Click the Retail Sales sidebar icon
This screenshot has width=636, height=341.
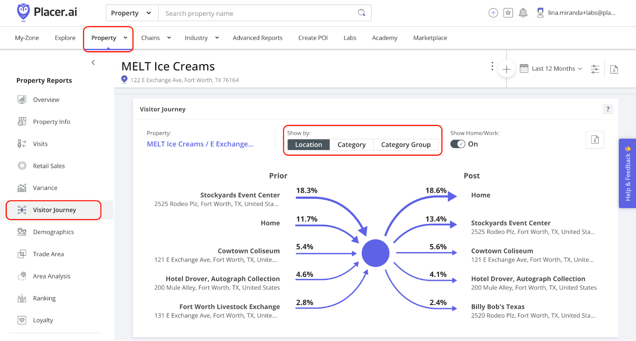tap(22, 166)
